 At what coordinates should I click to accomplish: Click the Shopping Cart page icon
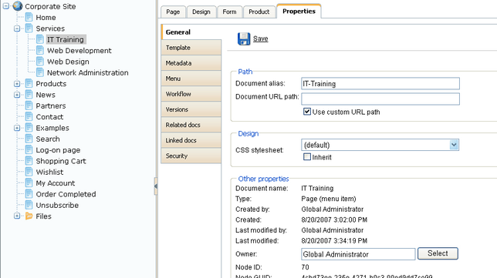click(29, 161)
